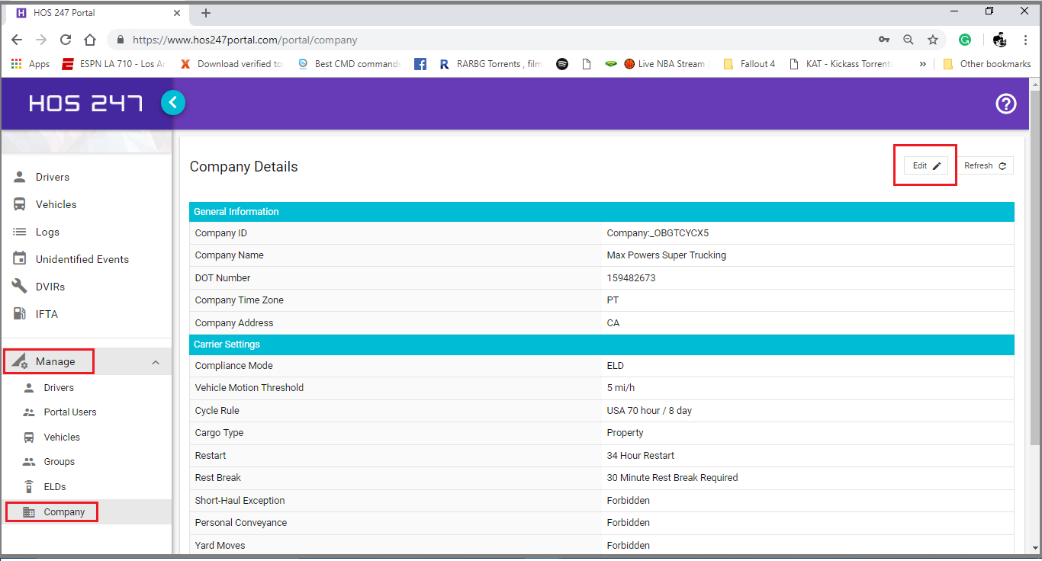The image size is (1042, 561).
Task: Click the Grammarly extension icon
Action: pos(965,40)
